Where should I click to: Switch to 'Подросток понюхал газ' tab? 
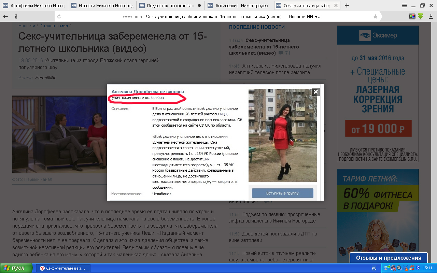[170, 5]
